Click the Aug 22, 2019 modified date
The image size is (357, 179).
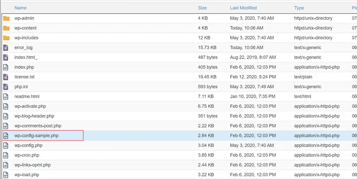pos(253,57)
